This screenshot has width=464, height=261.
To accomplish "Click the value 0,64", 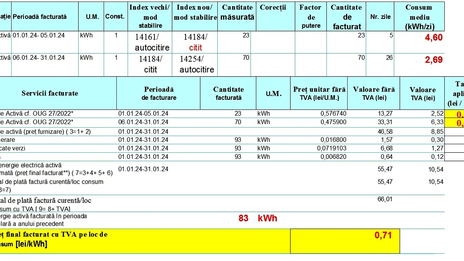I will point(387,157).
